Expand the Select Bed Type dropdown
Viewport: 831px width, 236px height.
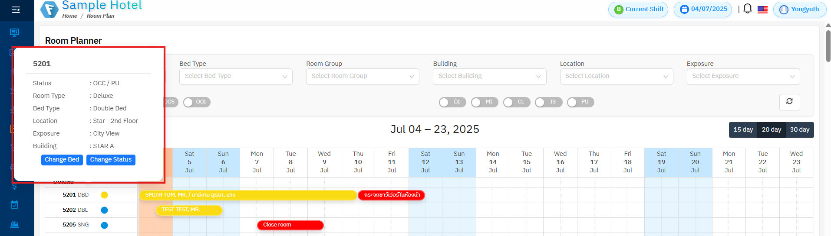(x=235, y=76)
